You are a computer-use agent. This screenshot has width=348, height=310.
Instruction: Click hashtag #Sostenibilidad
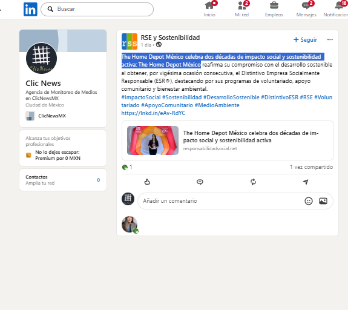182,97
